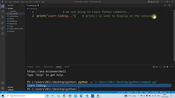Screen dimensions: 175x98
Task: Switch to the Problems panel tab
Action: click(30, 67)
